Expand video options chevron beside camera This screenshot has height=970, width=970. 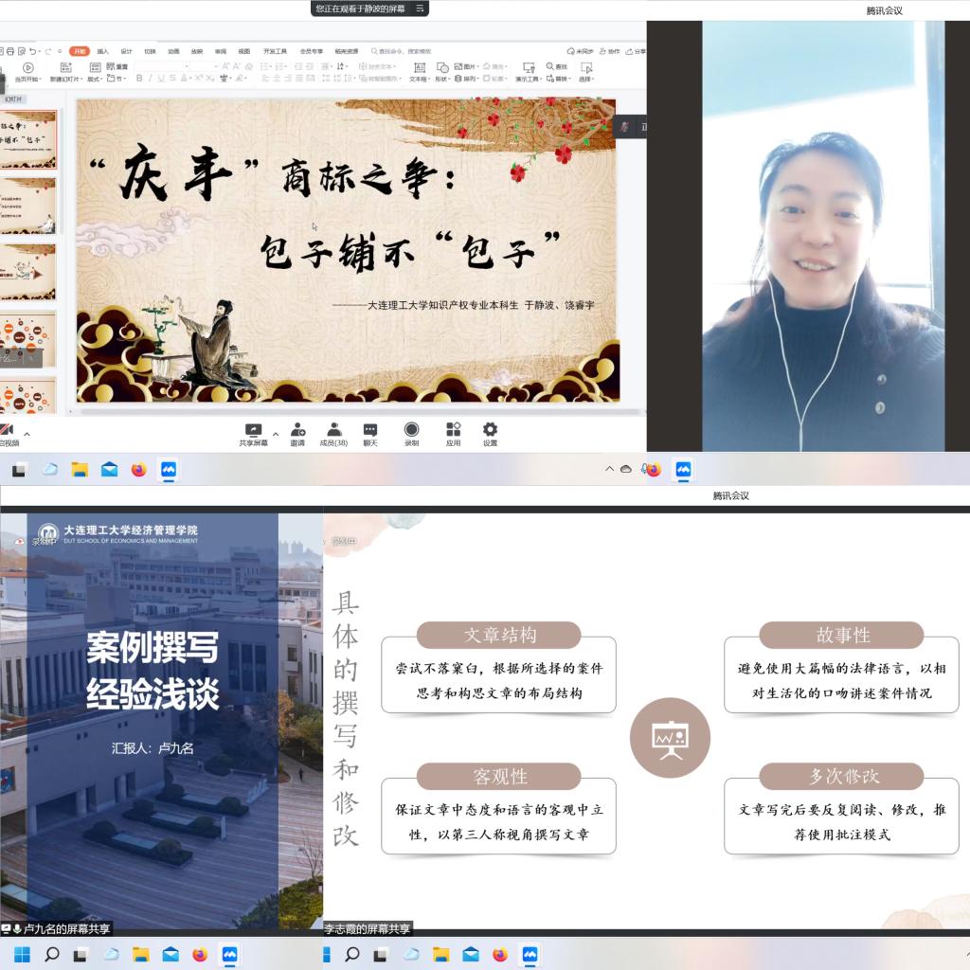[x=27, y=434]
